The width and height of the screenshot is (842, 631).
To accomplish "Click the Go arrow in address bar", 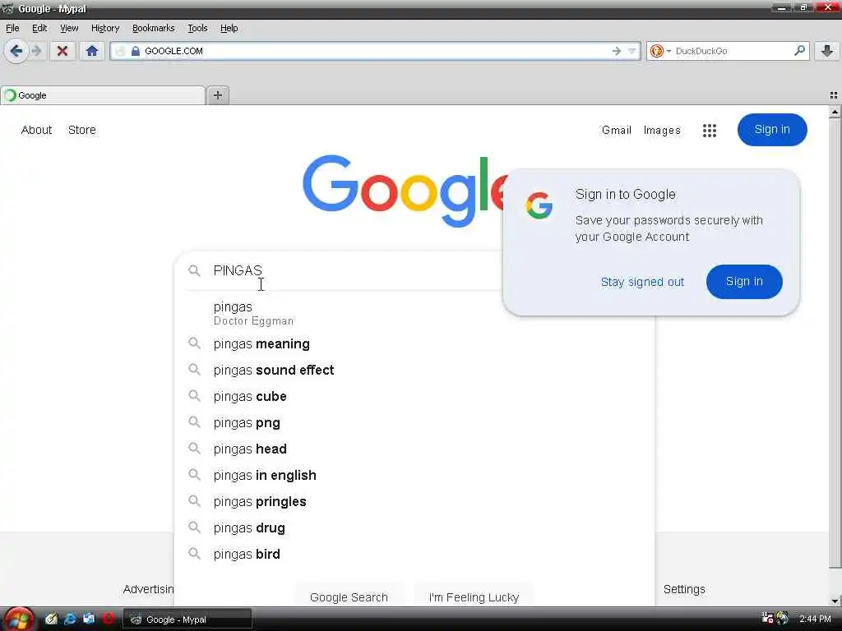I will (x=617, y=51).
